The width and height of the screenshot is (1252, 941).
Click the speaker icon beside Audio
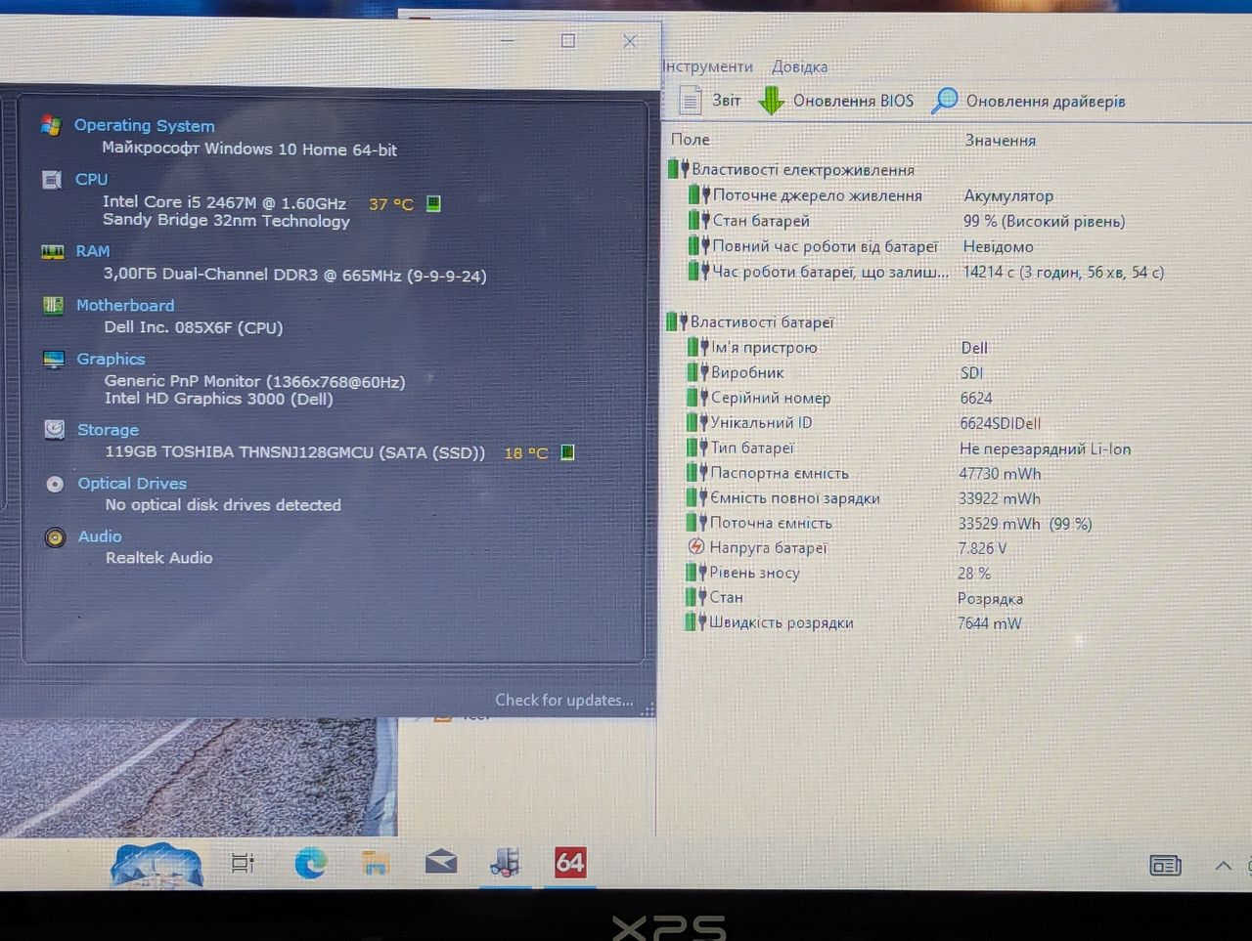[56, 537]
